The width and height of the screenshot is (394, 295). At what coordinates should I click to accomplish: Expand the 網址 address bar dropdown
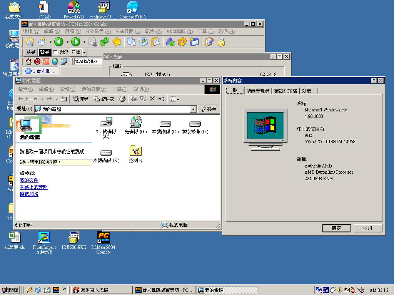[x=194, y=109]
